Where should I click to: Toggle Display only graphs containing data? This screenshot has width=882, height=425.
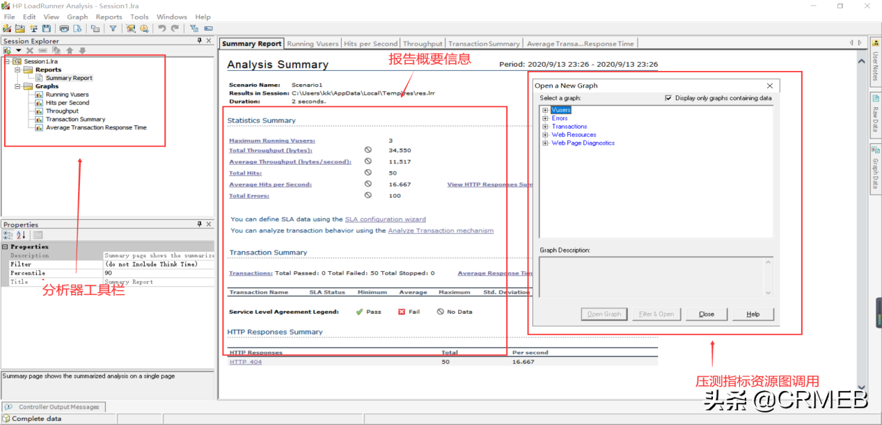(668, 98)
